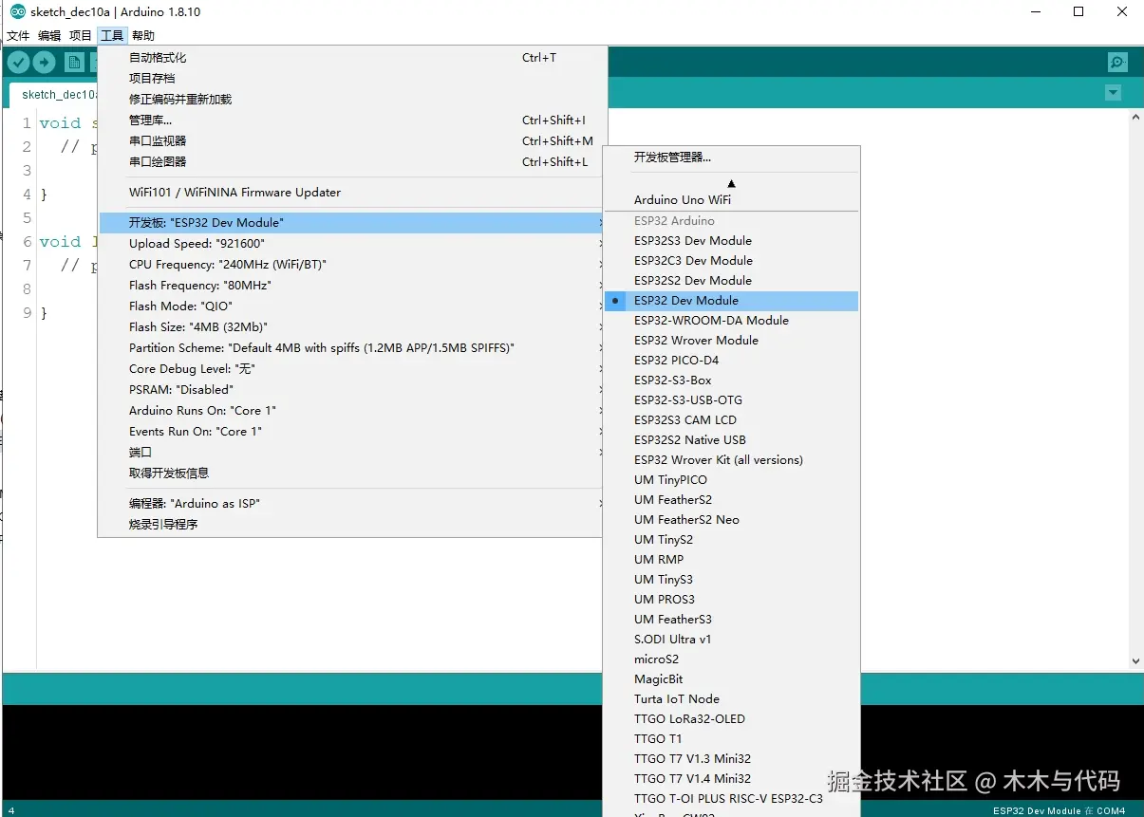
Task: Open the 文件 menu
Action: [x=18, y=36]
